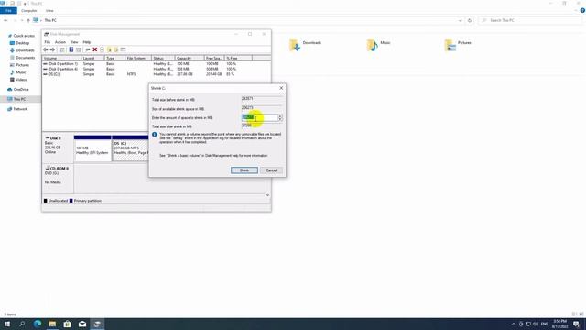Click the Search This PC box
This screenshot has width=586, height=330.
530,20
